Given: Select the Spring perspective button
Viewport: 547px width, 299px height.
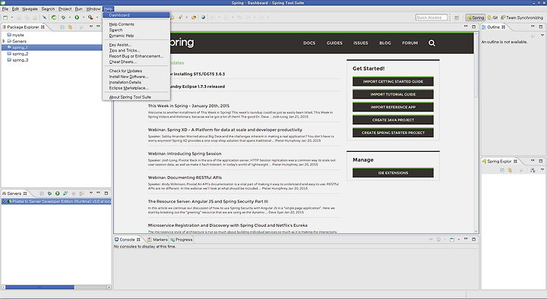Looking at the screenshot, I should coord(476,17).
